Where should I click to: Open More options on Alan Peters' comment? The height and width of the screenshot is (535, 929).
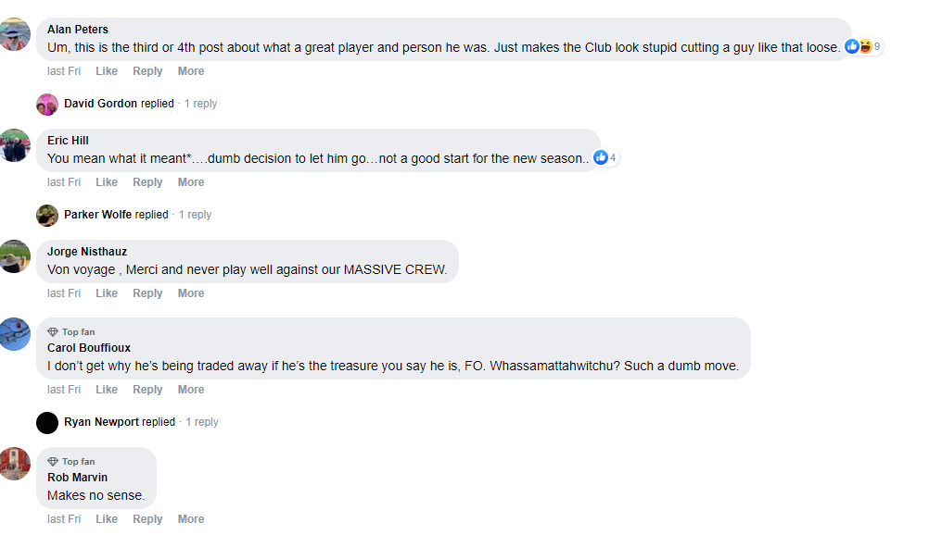(191, 71)
